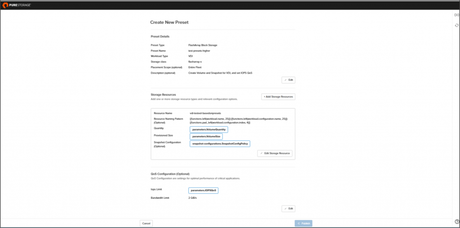Click the 'Create New Preset' heading

(x=169, y=22)
